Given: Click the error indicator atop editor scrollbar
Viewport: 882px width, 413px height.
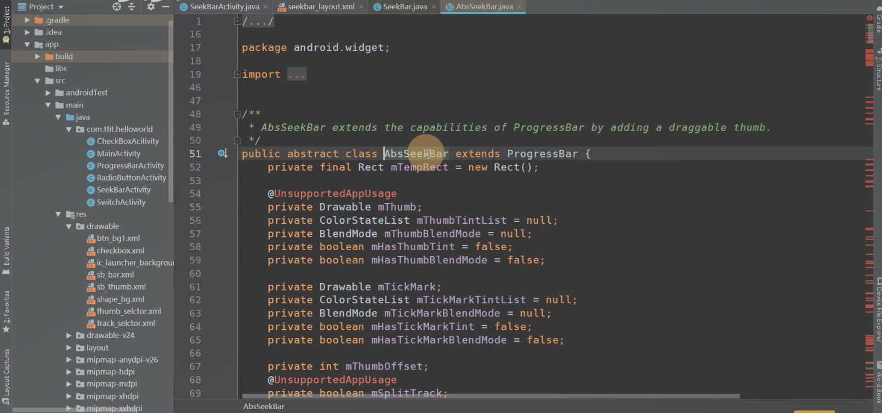Looking at the screenshot, I should click(x=869, y=18).
